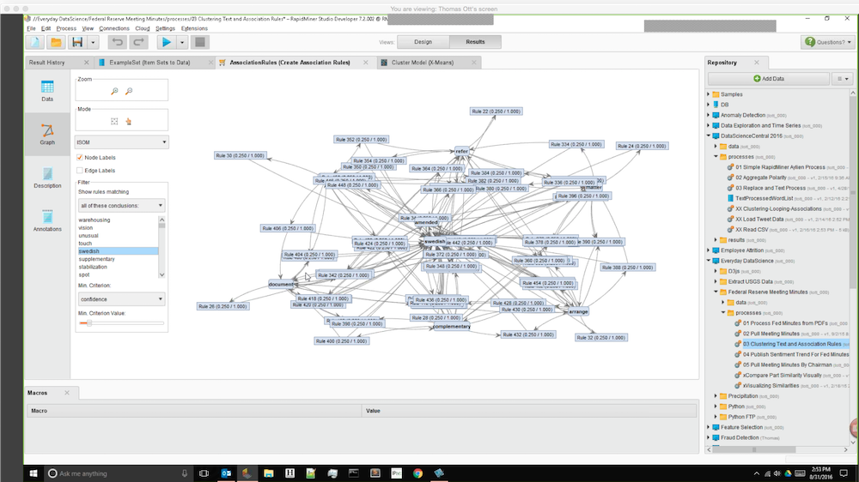Zoom in on the graph
Viewport: 859px width, 482px height.
tap(114, 91)
